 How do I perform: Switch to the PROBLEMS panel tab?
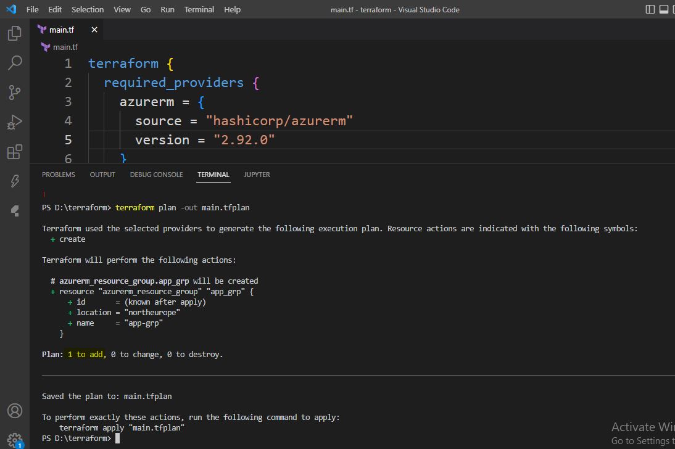[x=59, y=175]
